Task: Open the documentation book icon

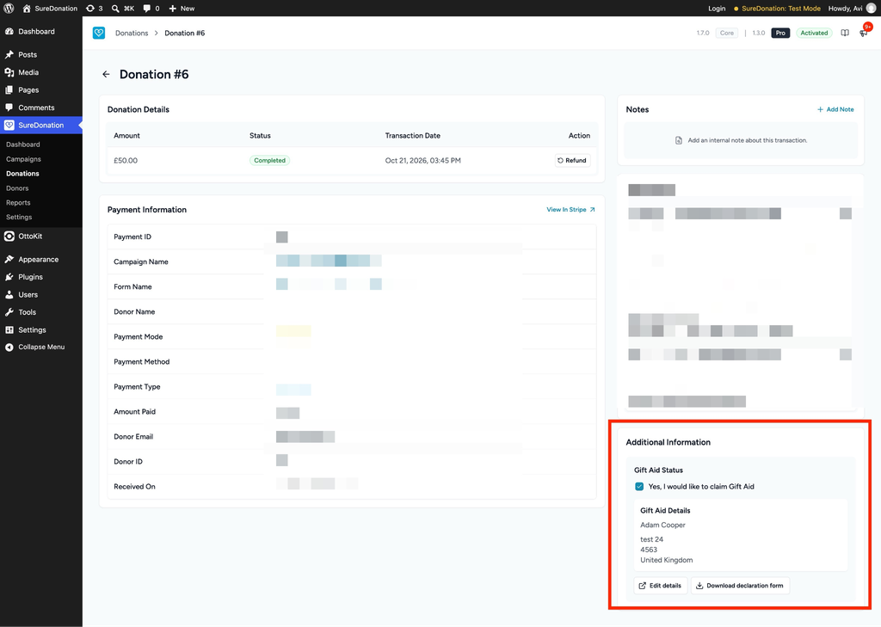Action: point(845,34)
